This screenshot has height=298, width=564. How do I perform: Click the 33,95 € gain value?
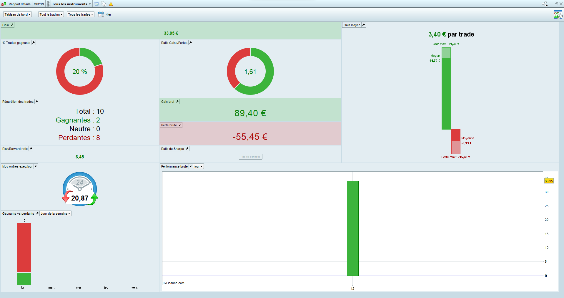171,33
